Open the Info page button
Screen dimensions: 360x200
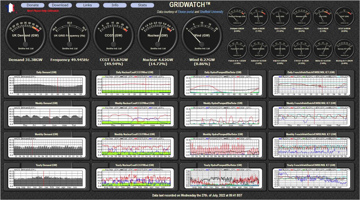click(x=115, y=5)
